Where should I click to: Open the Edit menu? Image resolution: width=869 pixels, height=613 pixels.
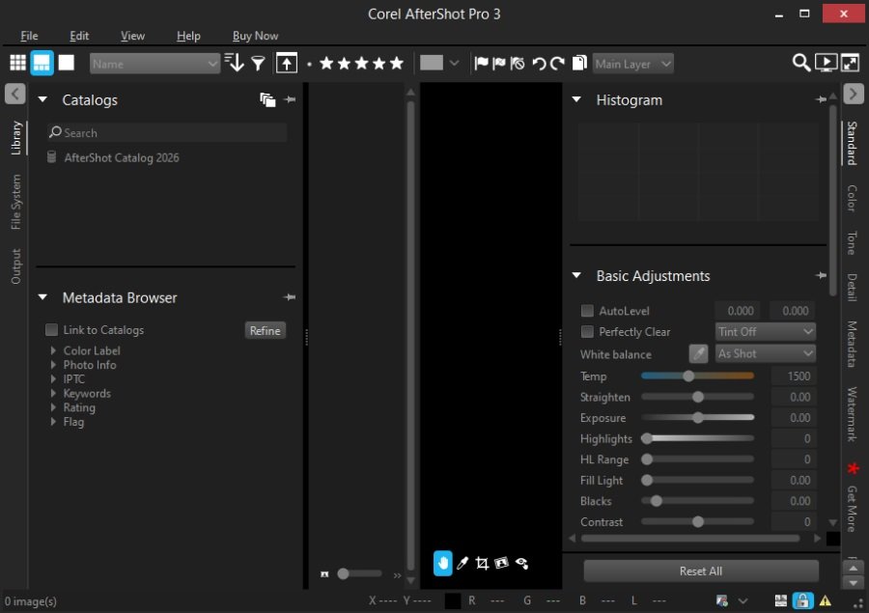pyautogui.click(x=79, y=36)
